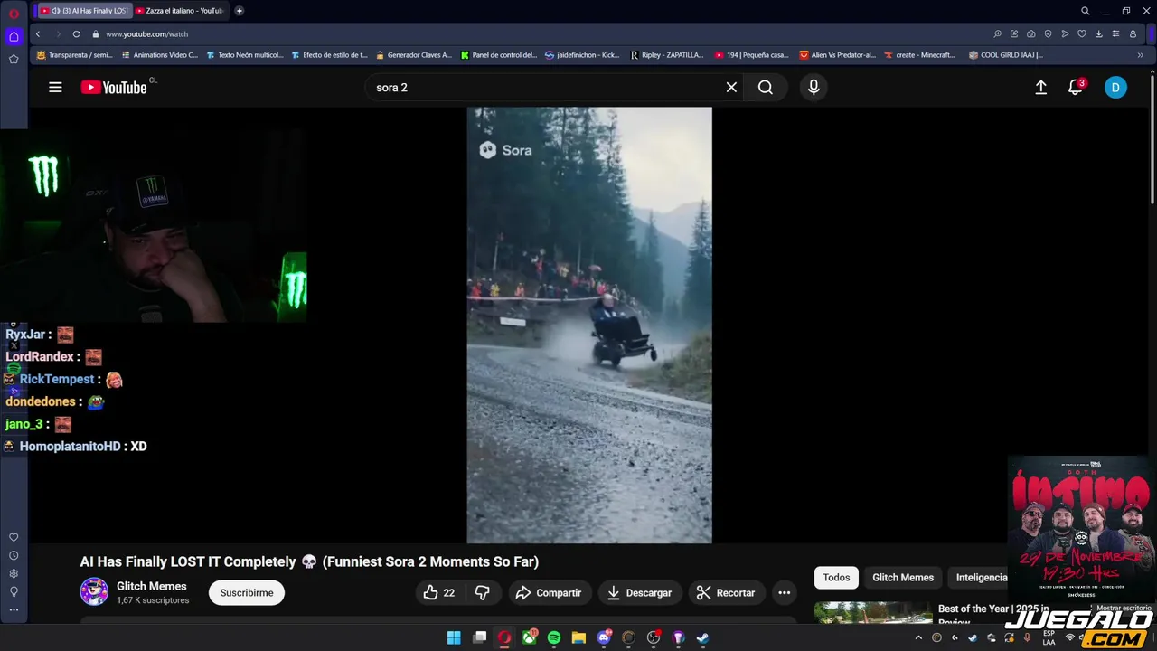Show hidden system tray icons chevron

click(x=918, y=637)
